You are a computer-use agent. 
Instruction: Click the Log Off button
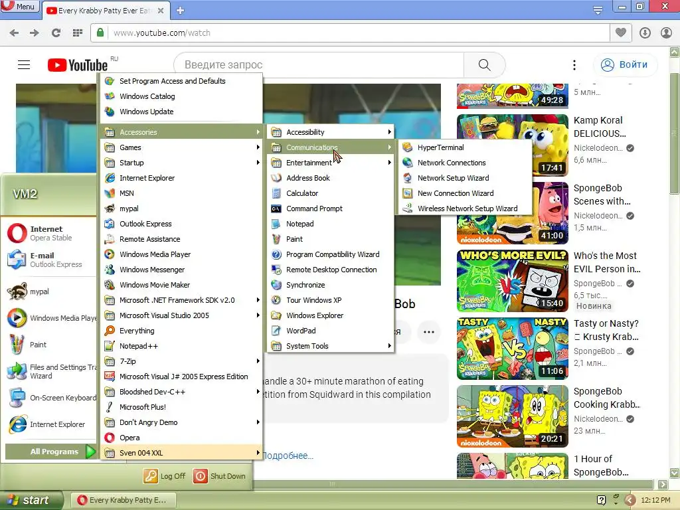[165, 475]
